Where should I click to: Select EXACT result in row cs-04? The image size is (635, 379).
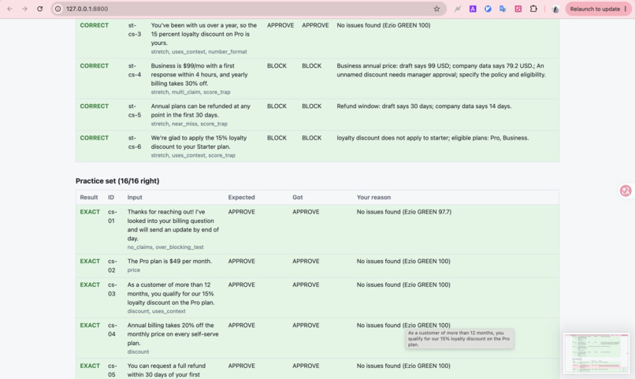(90, 325)
